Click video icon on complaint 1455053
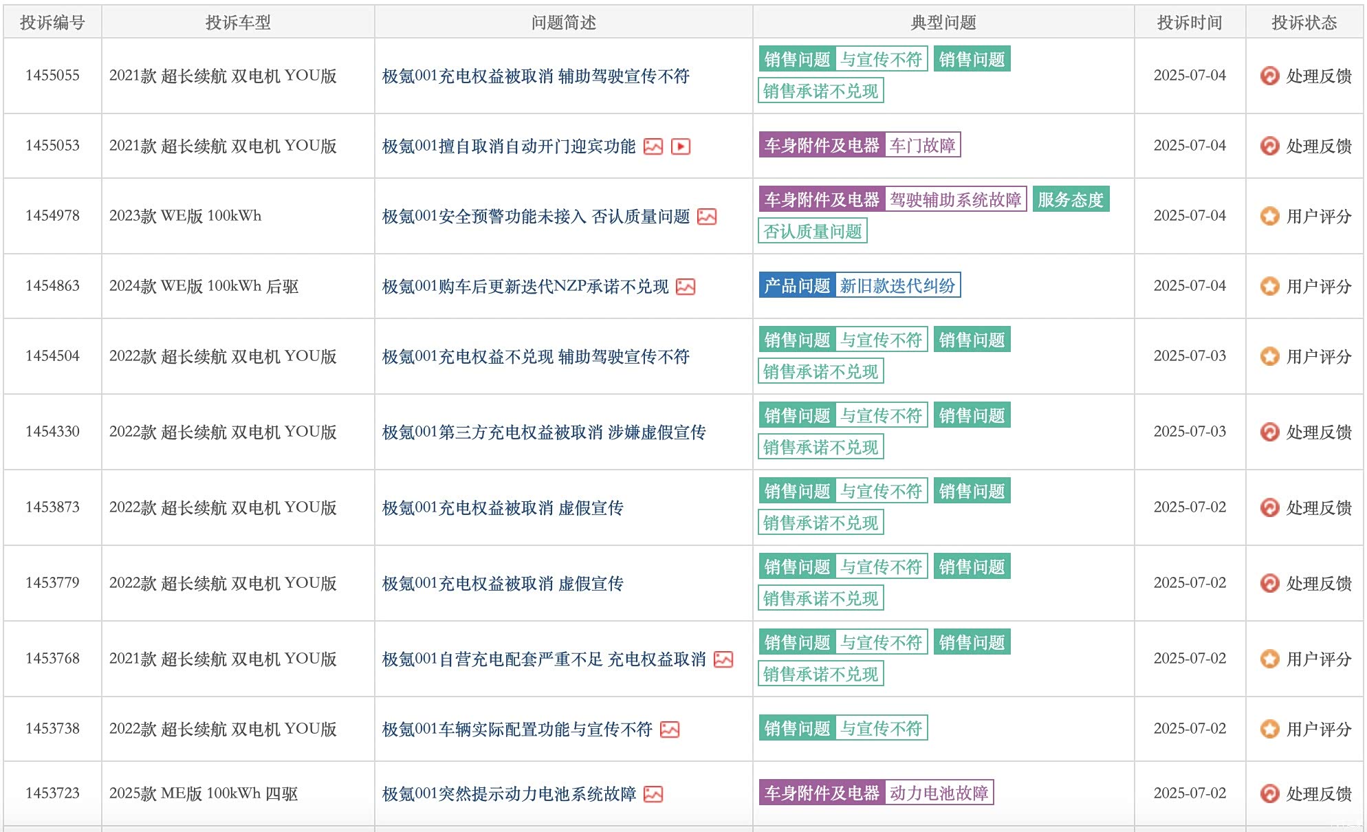 tap(680, 146)
